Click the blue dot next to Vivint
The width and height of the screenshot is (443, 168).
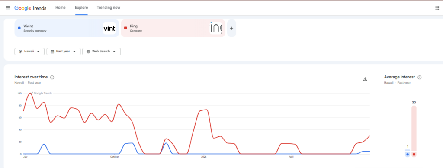point(19,28)
